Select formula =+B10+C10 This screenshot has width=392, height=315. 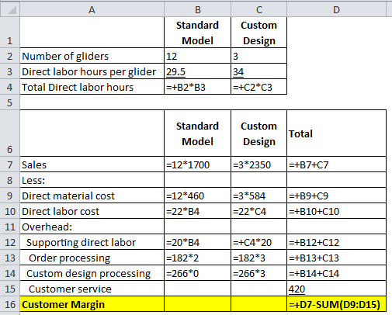point(336,211)
